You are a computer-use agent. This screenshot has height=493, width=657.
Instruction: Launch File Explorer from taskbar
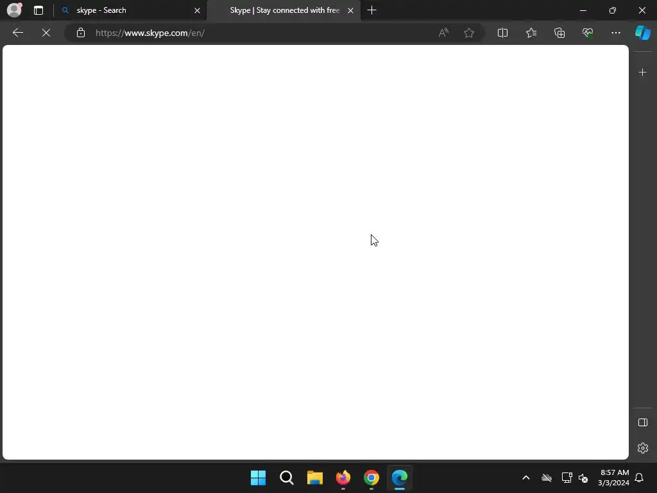314,478
